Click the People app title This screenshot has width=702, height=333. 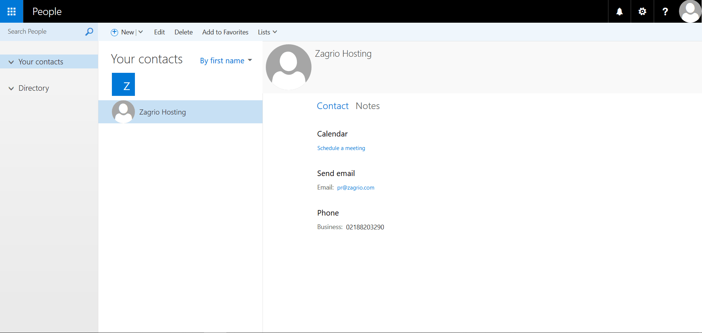47,12
